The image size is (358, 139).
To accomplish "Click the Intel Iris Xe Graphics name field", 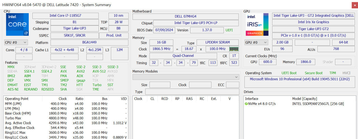I will (x=313, y=22).
